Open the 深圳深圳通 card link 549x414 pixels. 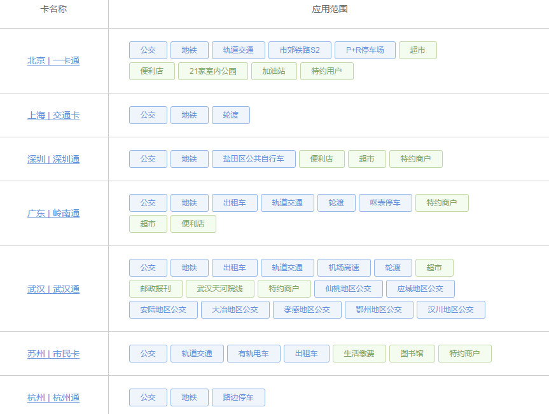(x=53, y=159)
